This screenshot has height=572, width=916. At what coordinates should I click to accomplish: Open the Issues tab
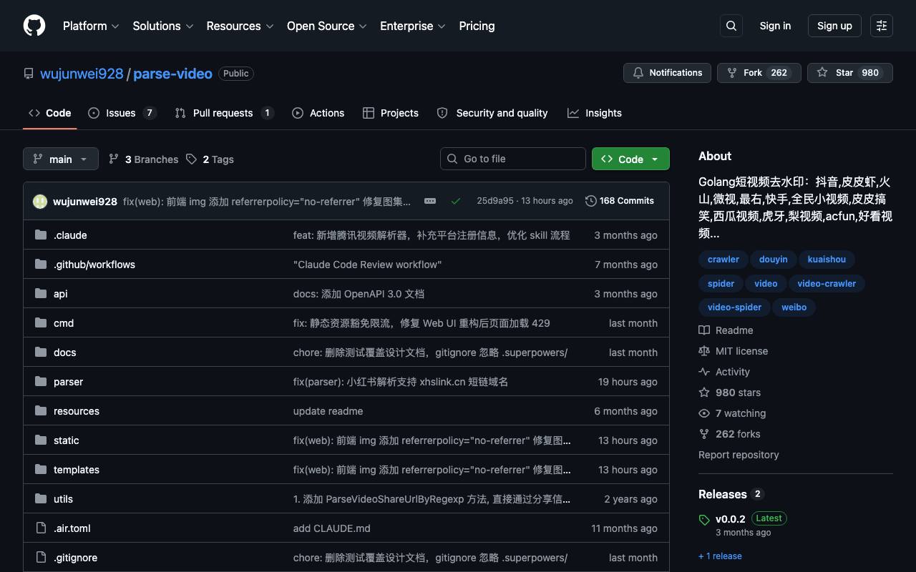pyautogui.click(x=122, y=113)
